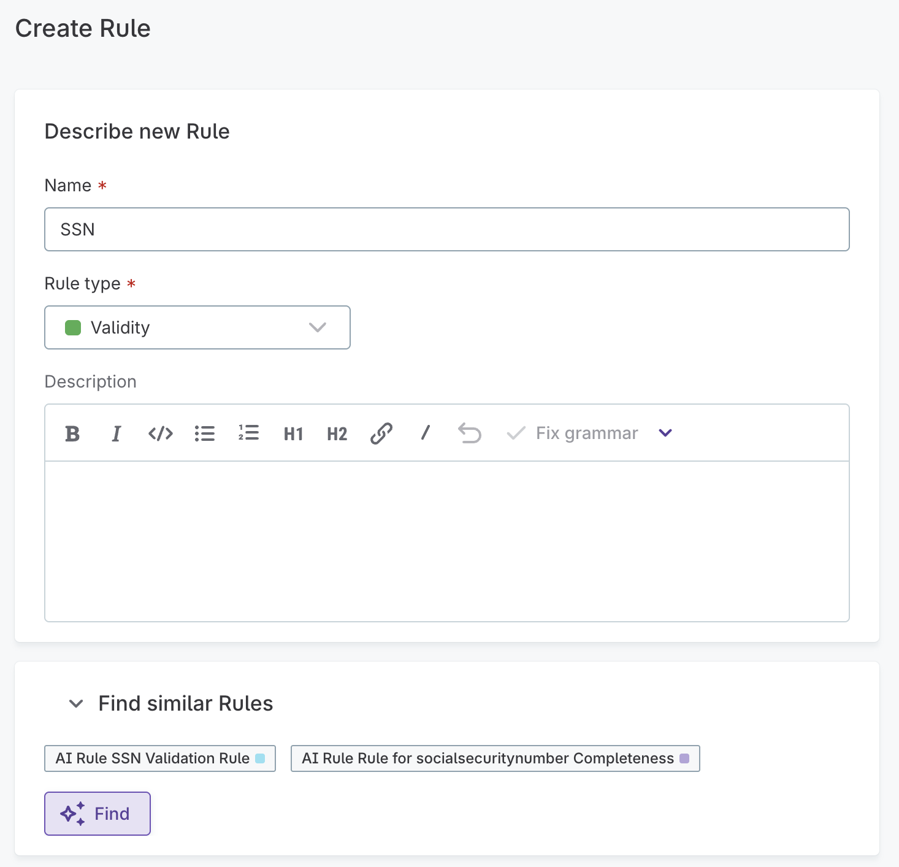The width and height of the screenshot is (899, 867).
Task: Collapse the Find similar Rules section
Action: click(x=76, y=704)
